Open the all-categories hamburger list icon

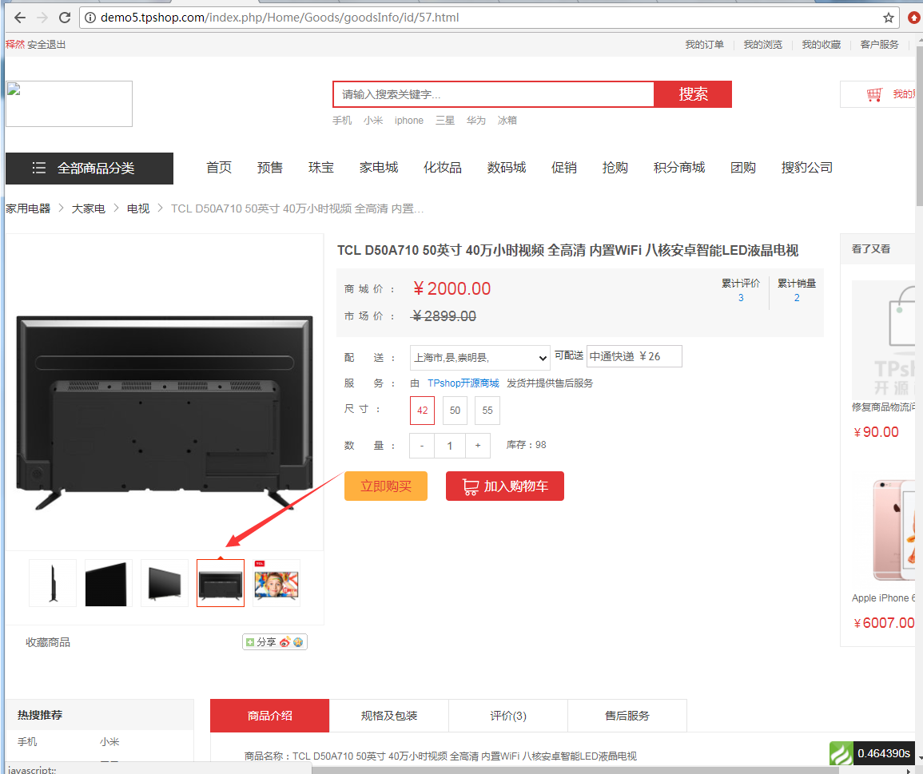39,168
